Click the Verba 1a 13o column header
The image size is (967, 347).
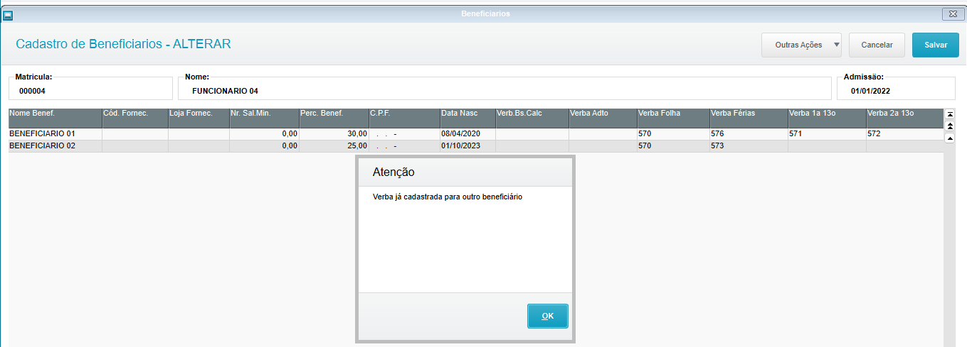coord(827,118)
